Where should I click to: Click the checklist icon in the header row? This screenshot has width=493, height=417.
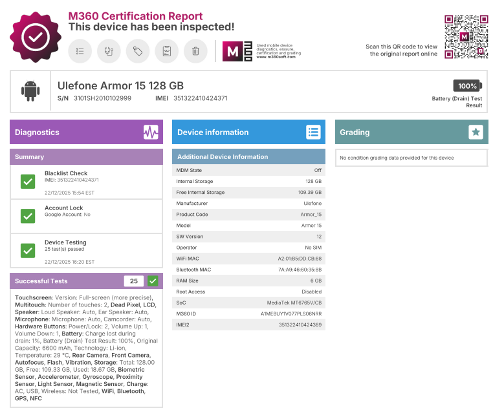pos(80,51)
